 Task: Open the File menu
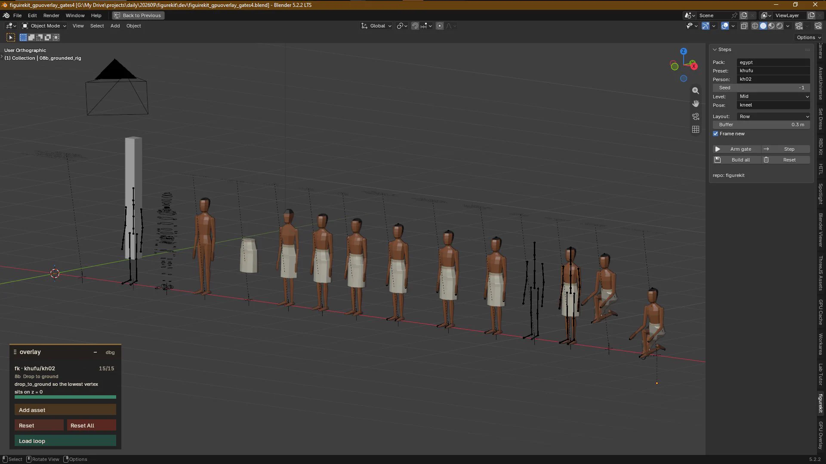pos(17,15)
